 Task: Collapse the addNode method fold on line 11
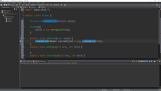click(24, 38)
